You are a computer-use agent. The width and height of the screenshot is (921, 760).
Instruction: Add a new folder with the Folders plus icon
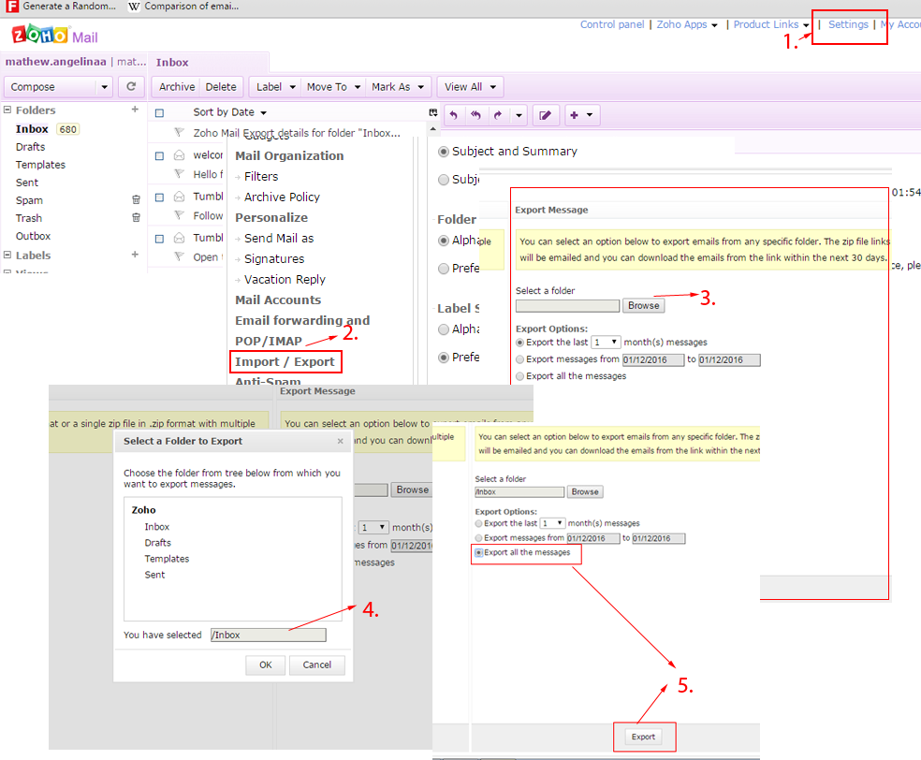(135, 110)
